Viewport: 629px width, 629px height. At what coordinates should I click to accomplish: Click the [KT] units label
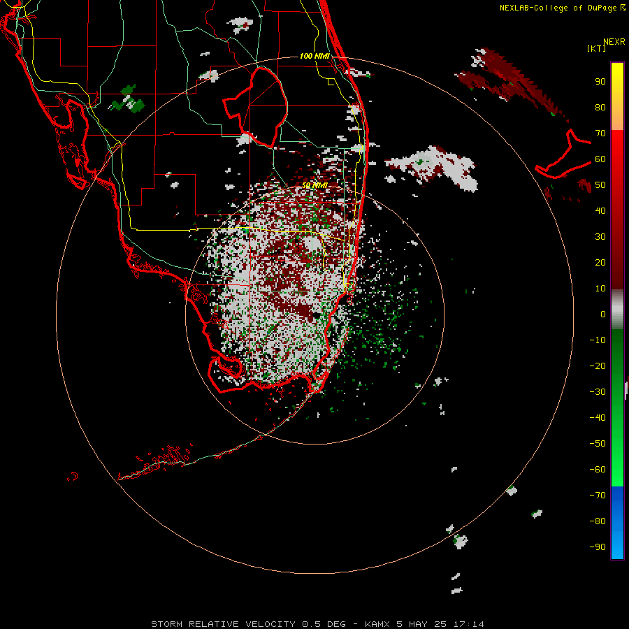point(596,48)
